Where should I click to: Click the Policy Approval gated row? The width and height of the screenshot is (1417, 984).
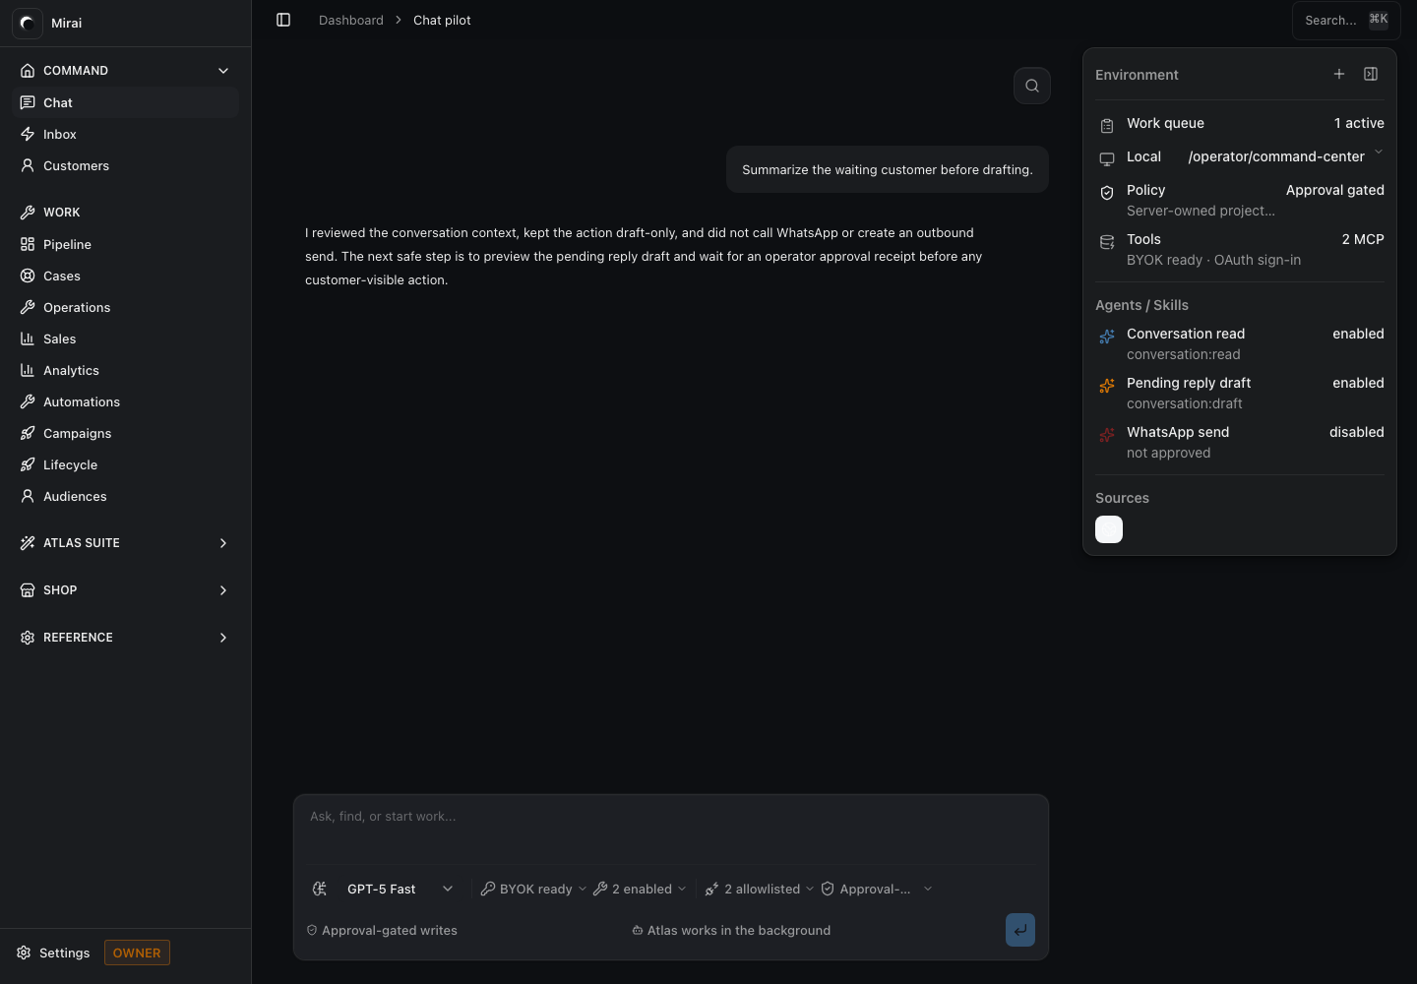pyautogui.click(x=1240, y=200)
